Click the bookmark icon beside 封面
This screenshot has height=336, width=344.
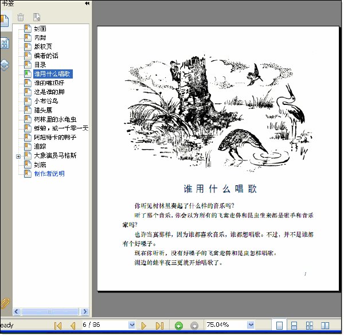tap(28, 29)
